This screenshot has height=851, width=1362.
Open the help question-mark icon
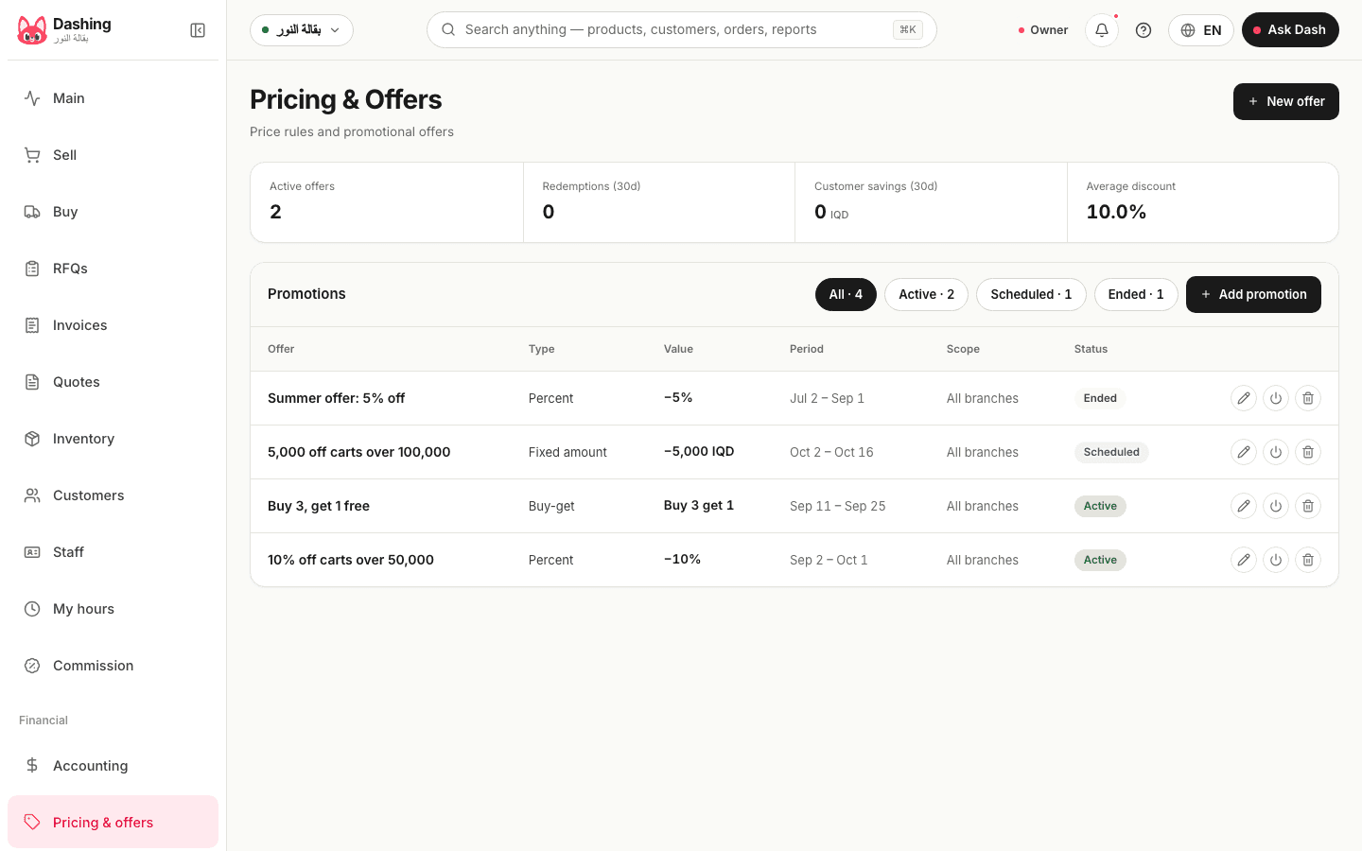click(1144, 30)
